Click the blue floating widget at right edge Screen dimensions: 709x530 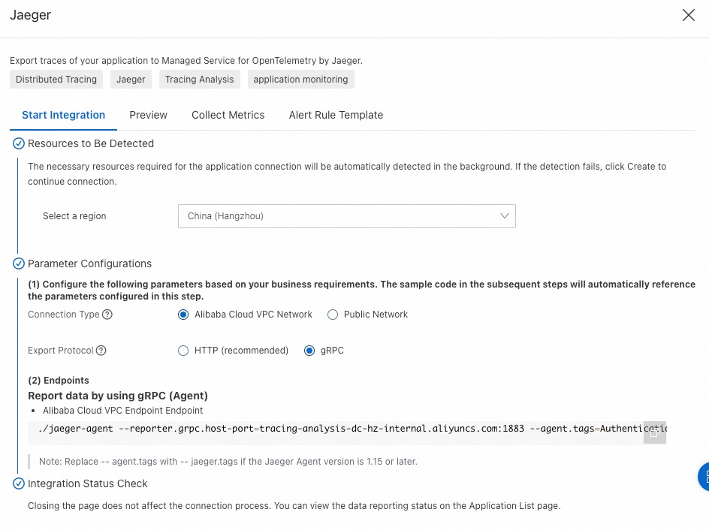tap(704, 477)
